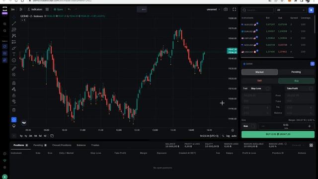318x179 pixels.
Task: Enter fullscreen chart mode
Action: (234, 9)
